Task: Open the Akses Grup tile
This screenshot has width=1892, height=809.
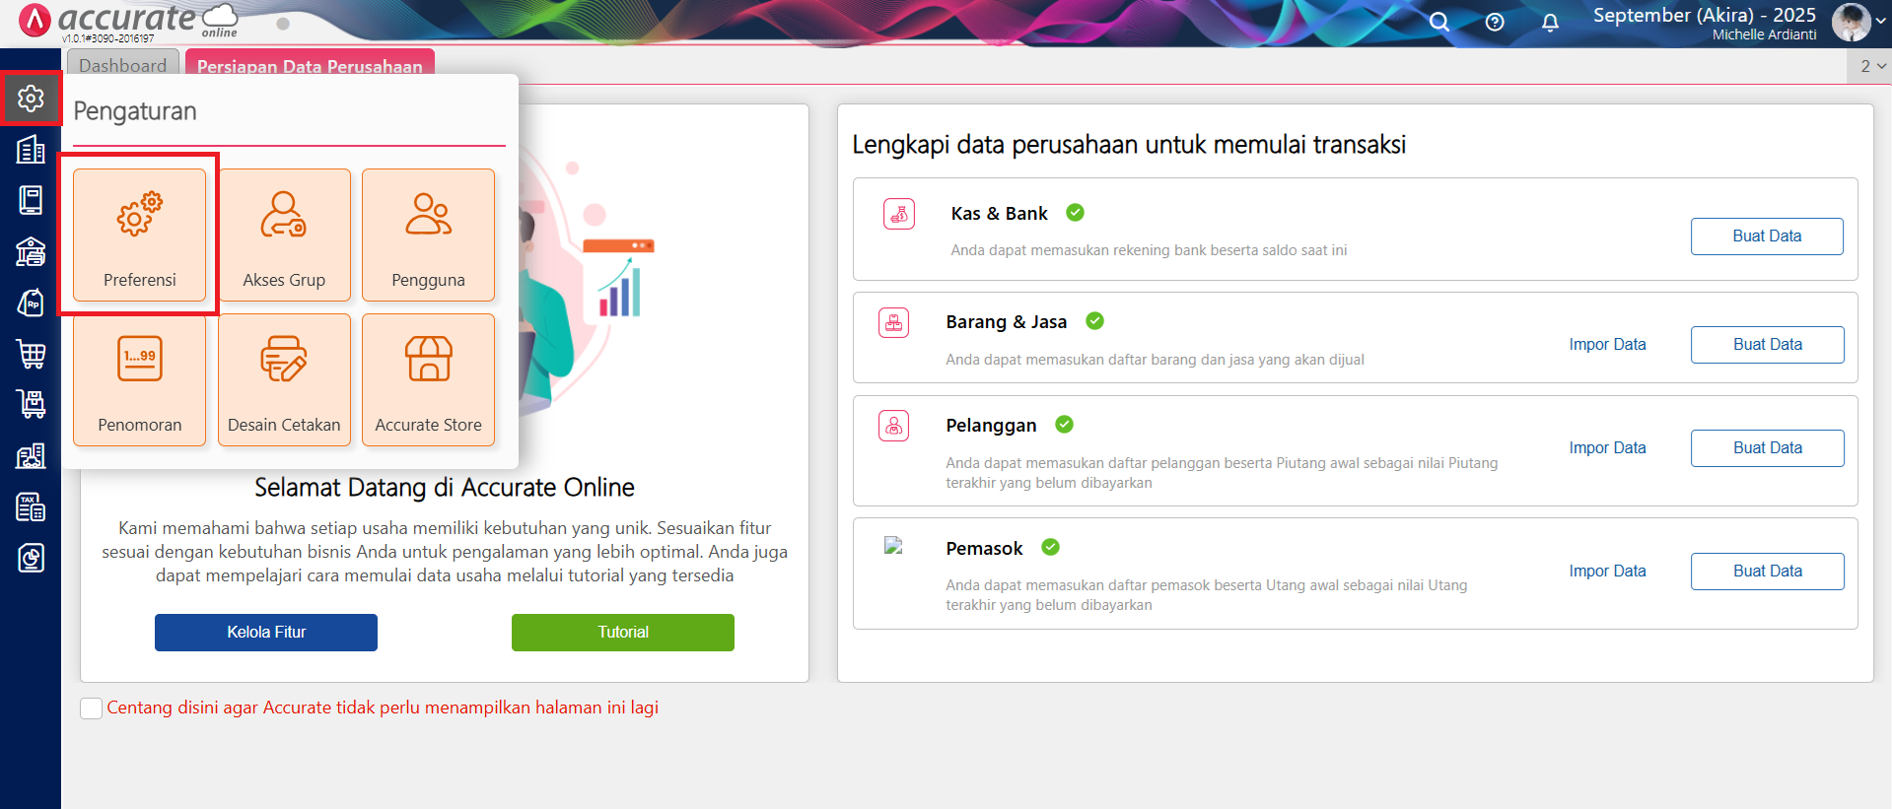Action: tap(284, 235)
